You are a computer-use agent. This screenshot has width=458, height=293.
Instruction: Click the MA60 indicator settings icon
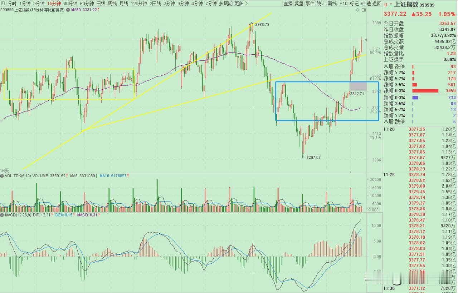coord(68,10)
